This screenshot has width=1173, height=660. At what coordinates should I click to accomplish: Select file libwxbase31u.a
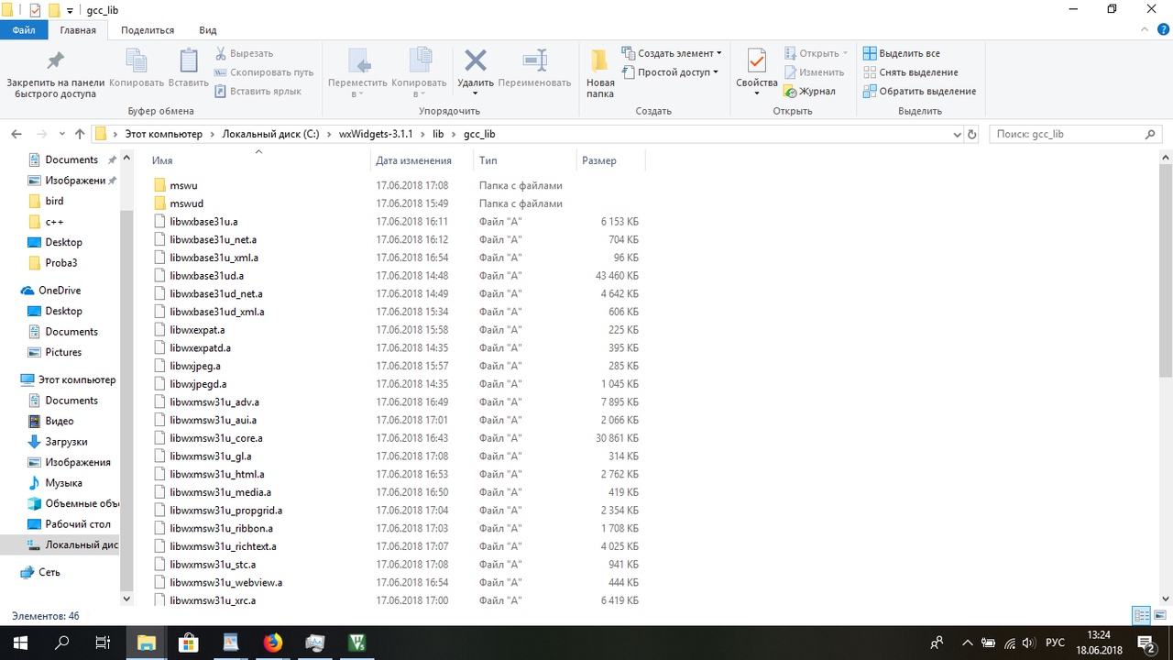coord(203,222)
